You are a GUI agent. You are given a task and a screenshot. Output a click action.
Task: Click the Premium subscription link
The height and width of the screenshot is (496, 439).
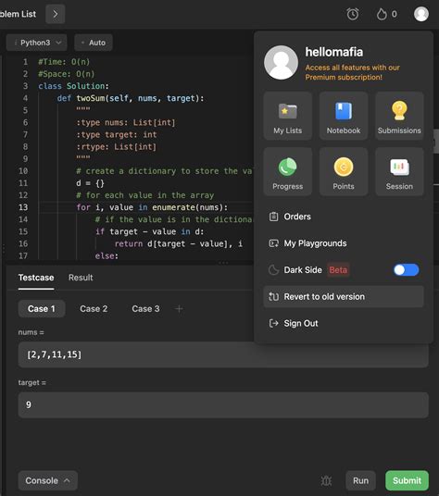[x=352, y=72]
